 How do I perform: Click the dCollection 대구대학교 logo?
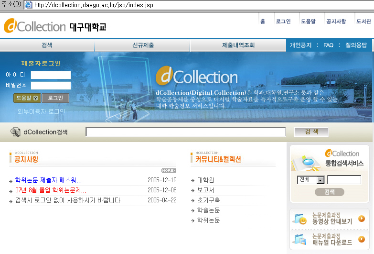click(55, 26)
